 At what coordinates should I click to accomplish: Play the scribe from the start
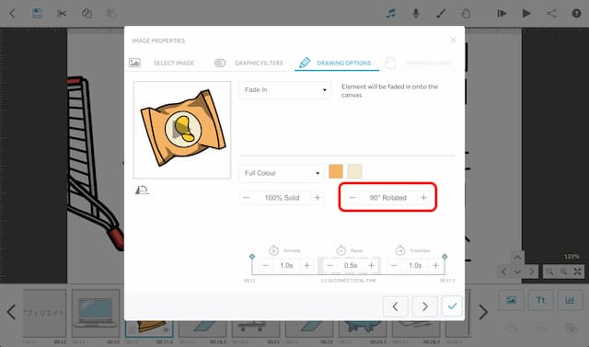pos(526,14)
